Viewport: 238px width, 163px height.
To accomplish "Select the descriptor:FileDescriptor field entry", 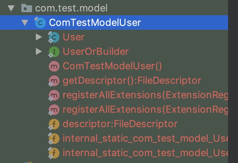I will (120, 124).
